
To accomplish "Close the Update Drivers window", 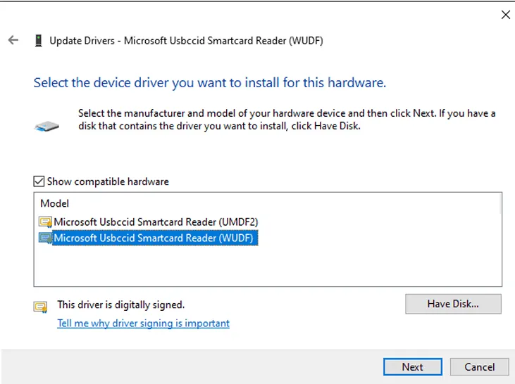I will coord(505,15).
